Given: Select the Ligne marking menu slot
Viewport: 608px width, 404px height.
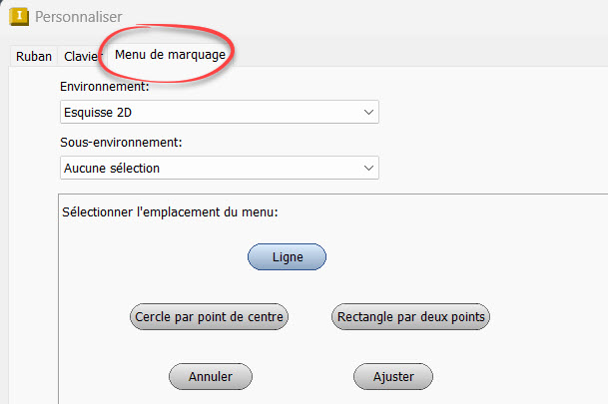Looking at the screenshot, I should [288, 256].
